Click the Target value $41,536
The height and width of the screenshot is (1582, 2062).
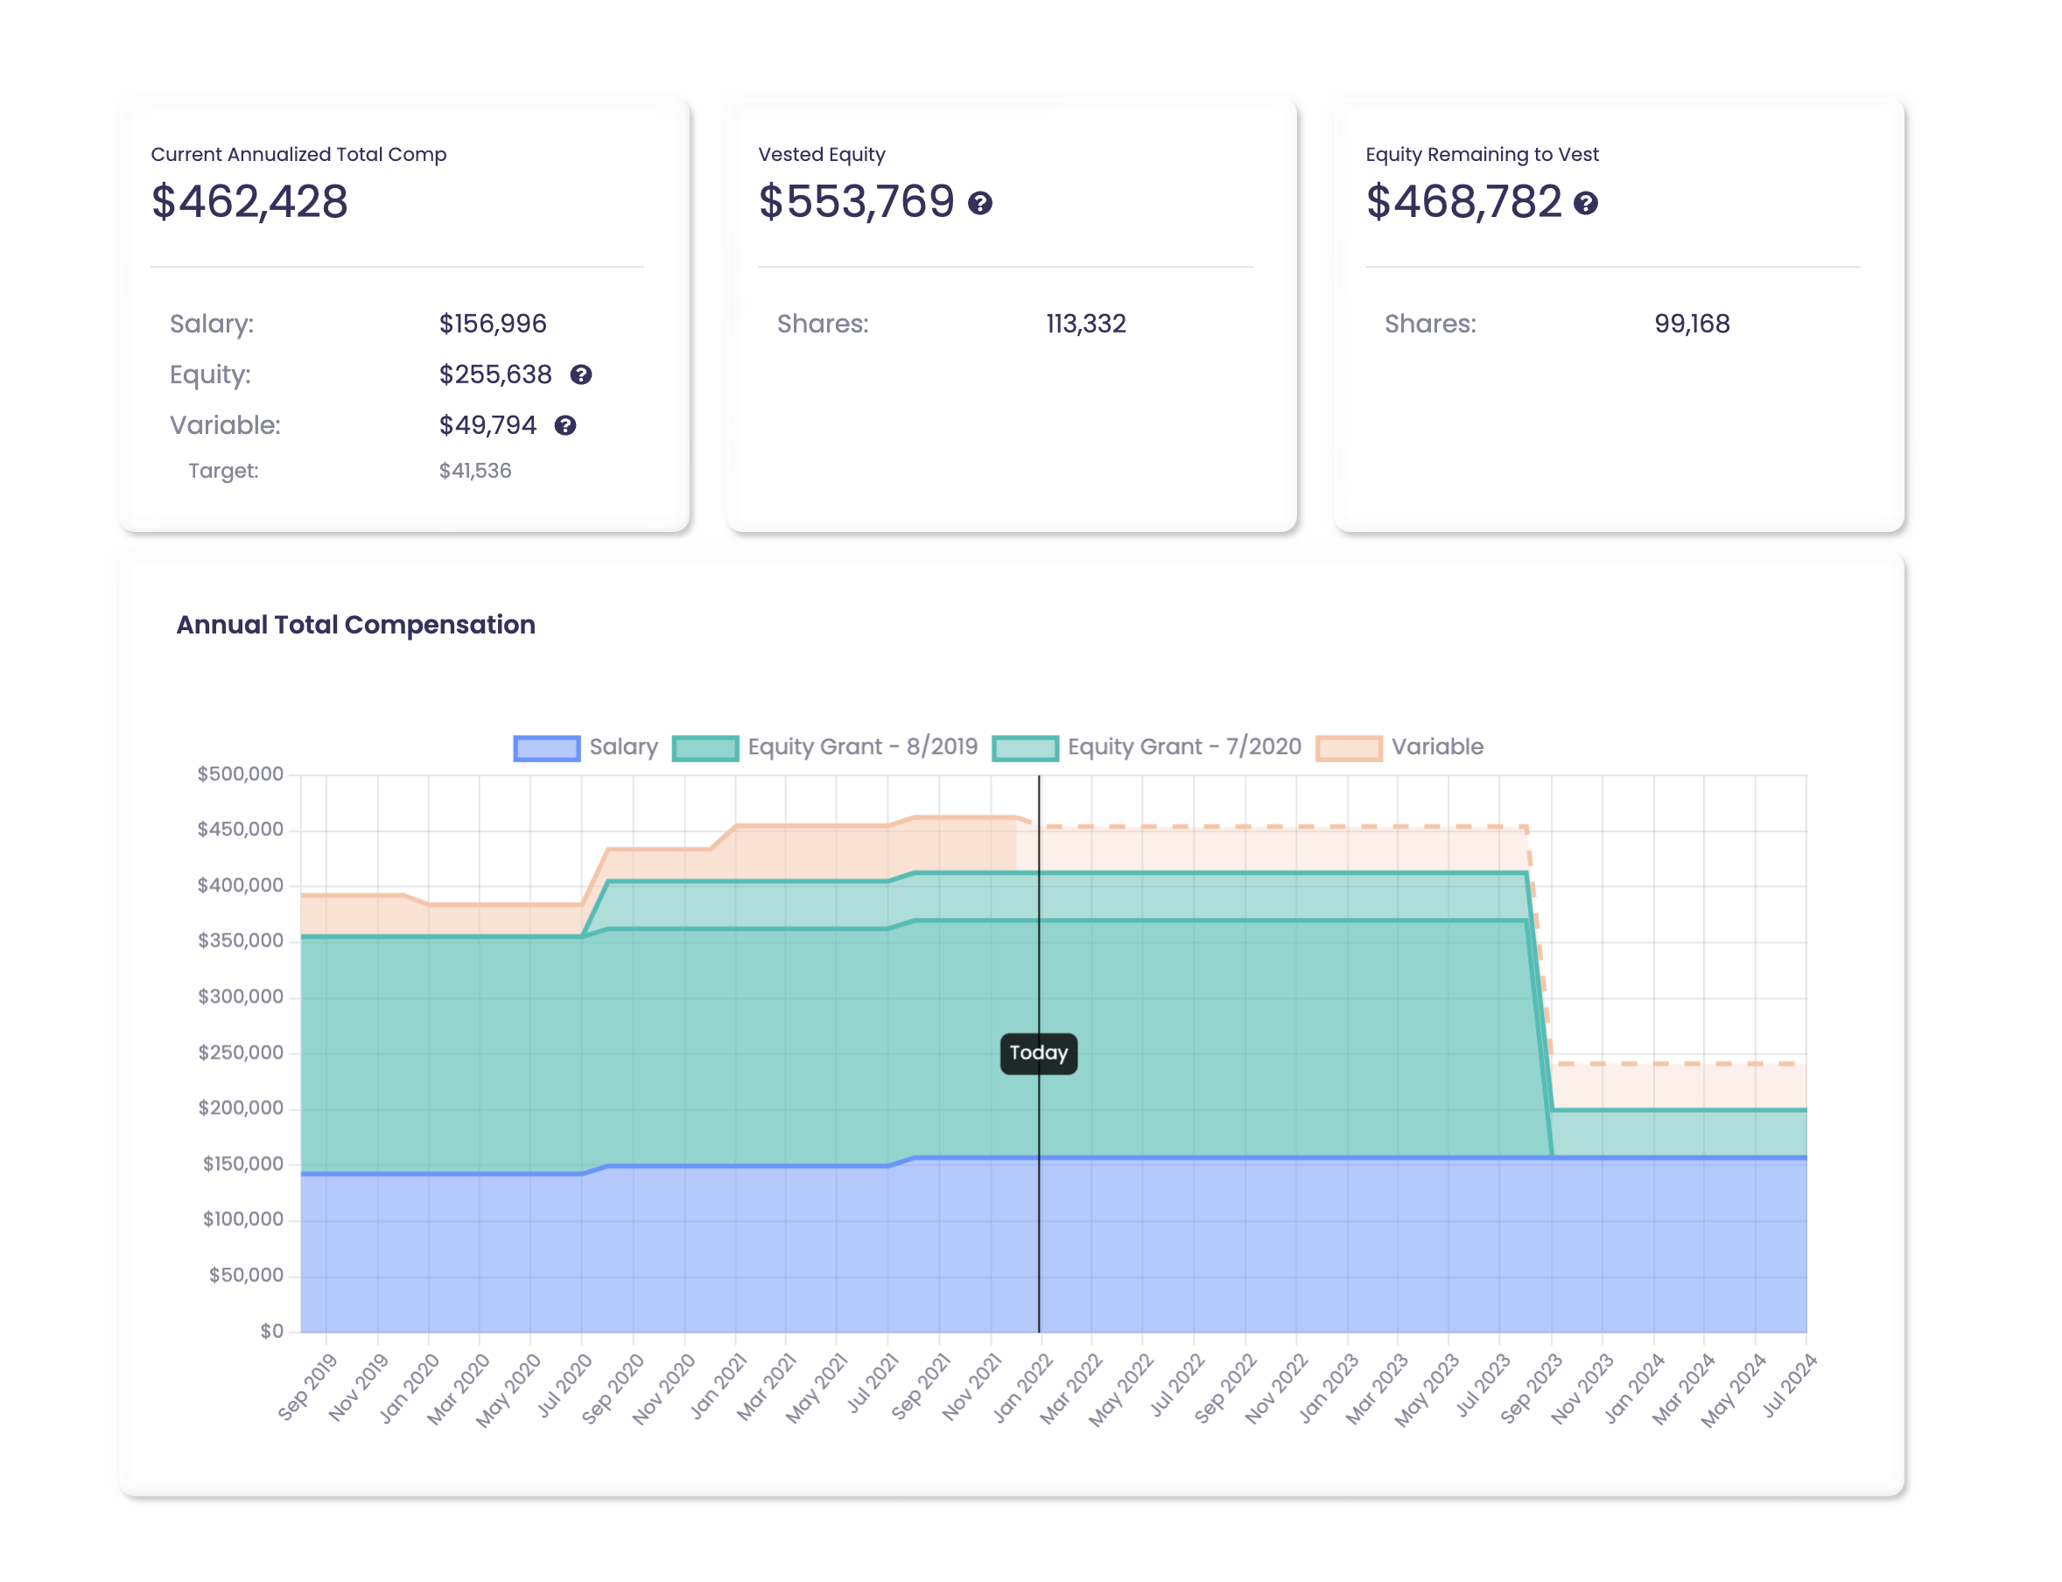point(474,470)
